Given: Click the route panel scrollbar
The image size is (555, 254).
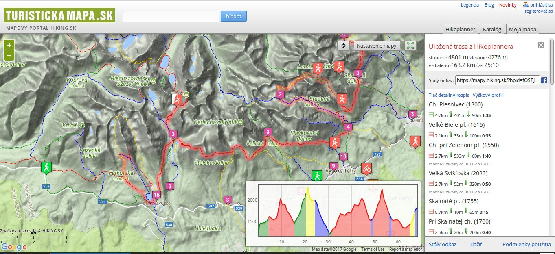Looking at the screenshot, I should click(x=552, y=61).
